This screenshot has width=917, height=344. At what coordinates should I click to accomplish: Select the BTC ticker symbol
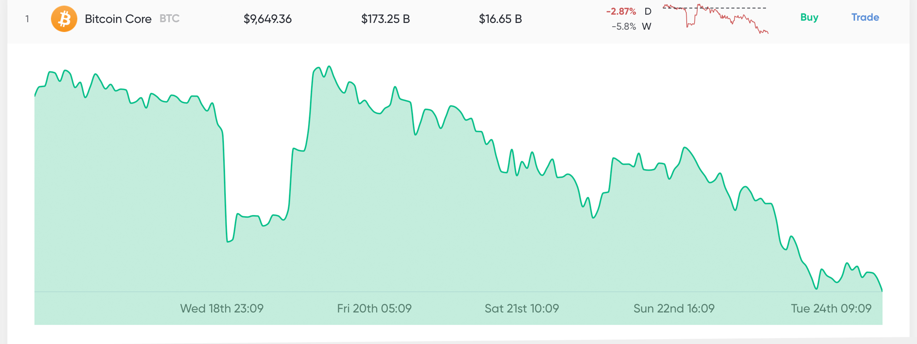(169, 19)
